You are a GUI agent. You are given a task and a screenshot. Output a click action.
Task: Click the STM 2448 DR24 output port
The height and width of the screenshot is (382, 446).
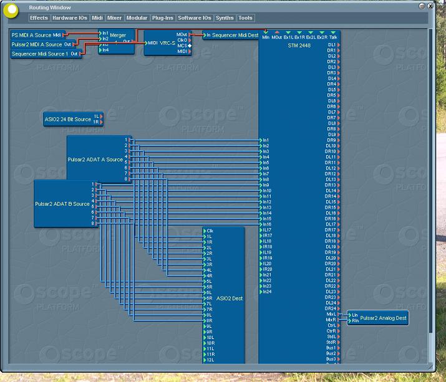(x=339, y=308)
